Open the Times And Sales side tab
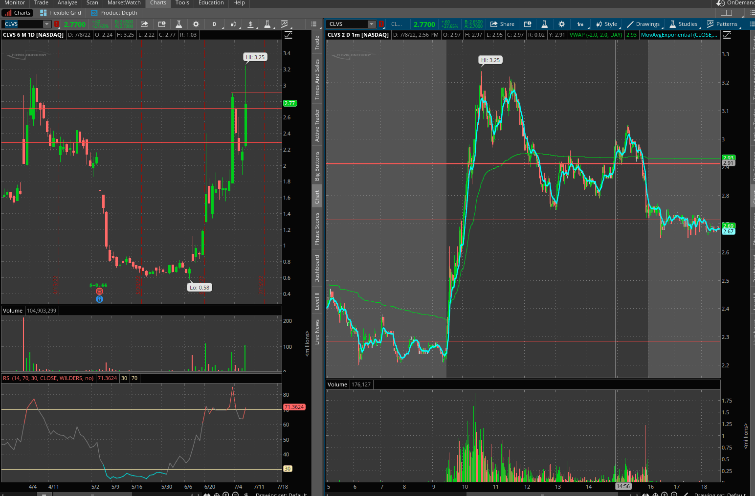 317,79
